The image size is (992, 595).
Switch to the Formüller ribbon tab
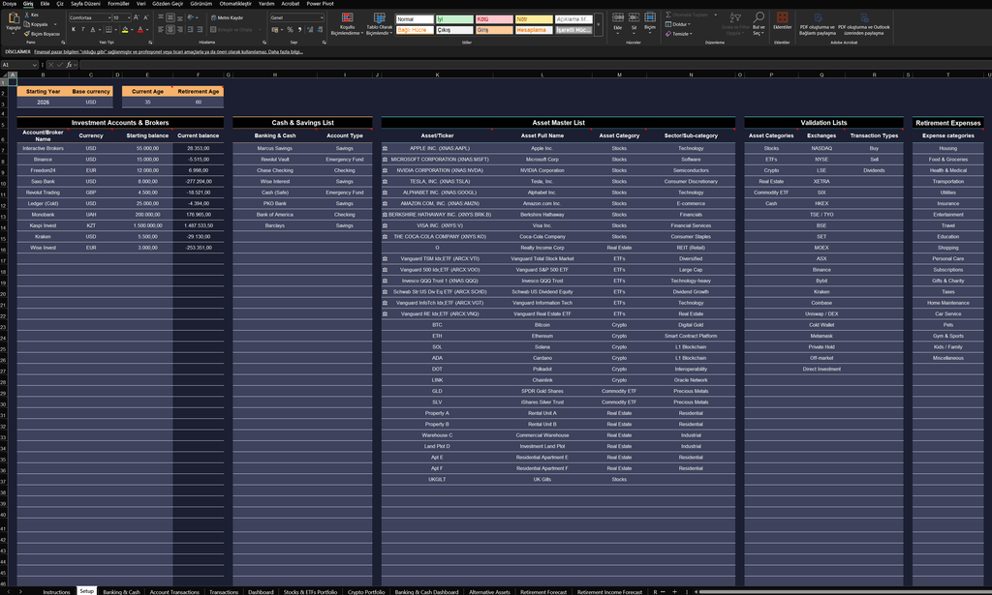[118, 4]
